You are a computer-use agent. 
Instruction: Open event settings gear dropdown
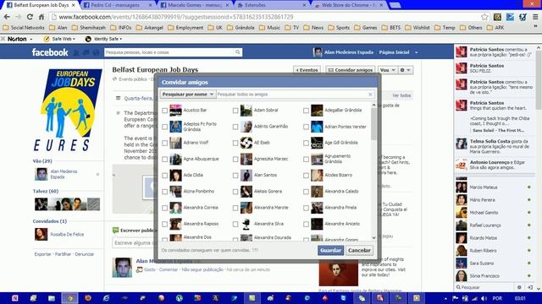coord(405,70)
